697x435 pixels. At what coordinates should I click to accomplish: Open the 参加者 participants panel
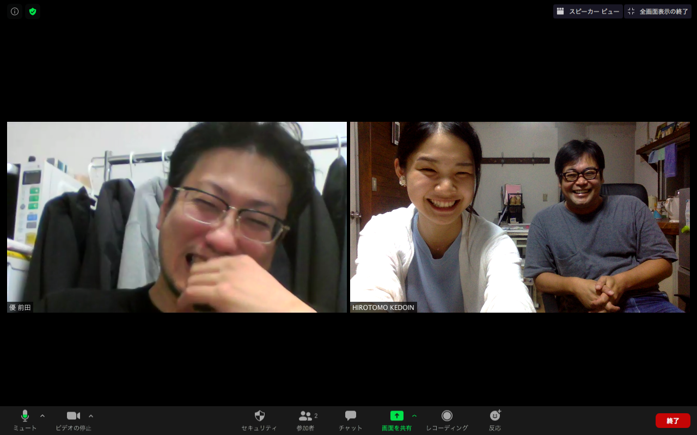pos(306,421)
